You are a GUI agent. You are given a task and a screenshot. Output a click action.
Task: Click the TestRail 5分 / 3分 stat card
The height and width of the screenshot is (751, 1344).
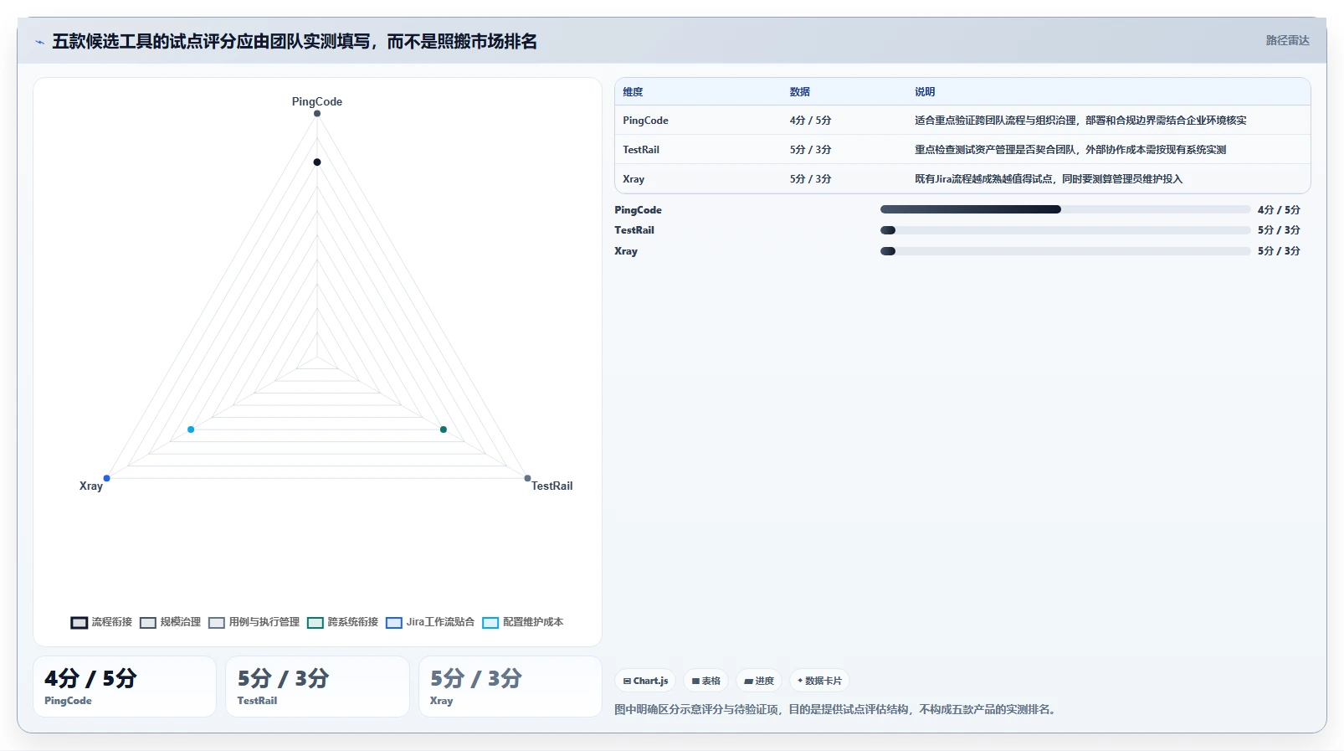(317, 687)
